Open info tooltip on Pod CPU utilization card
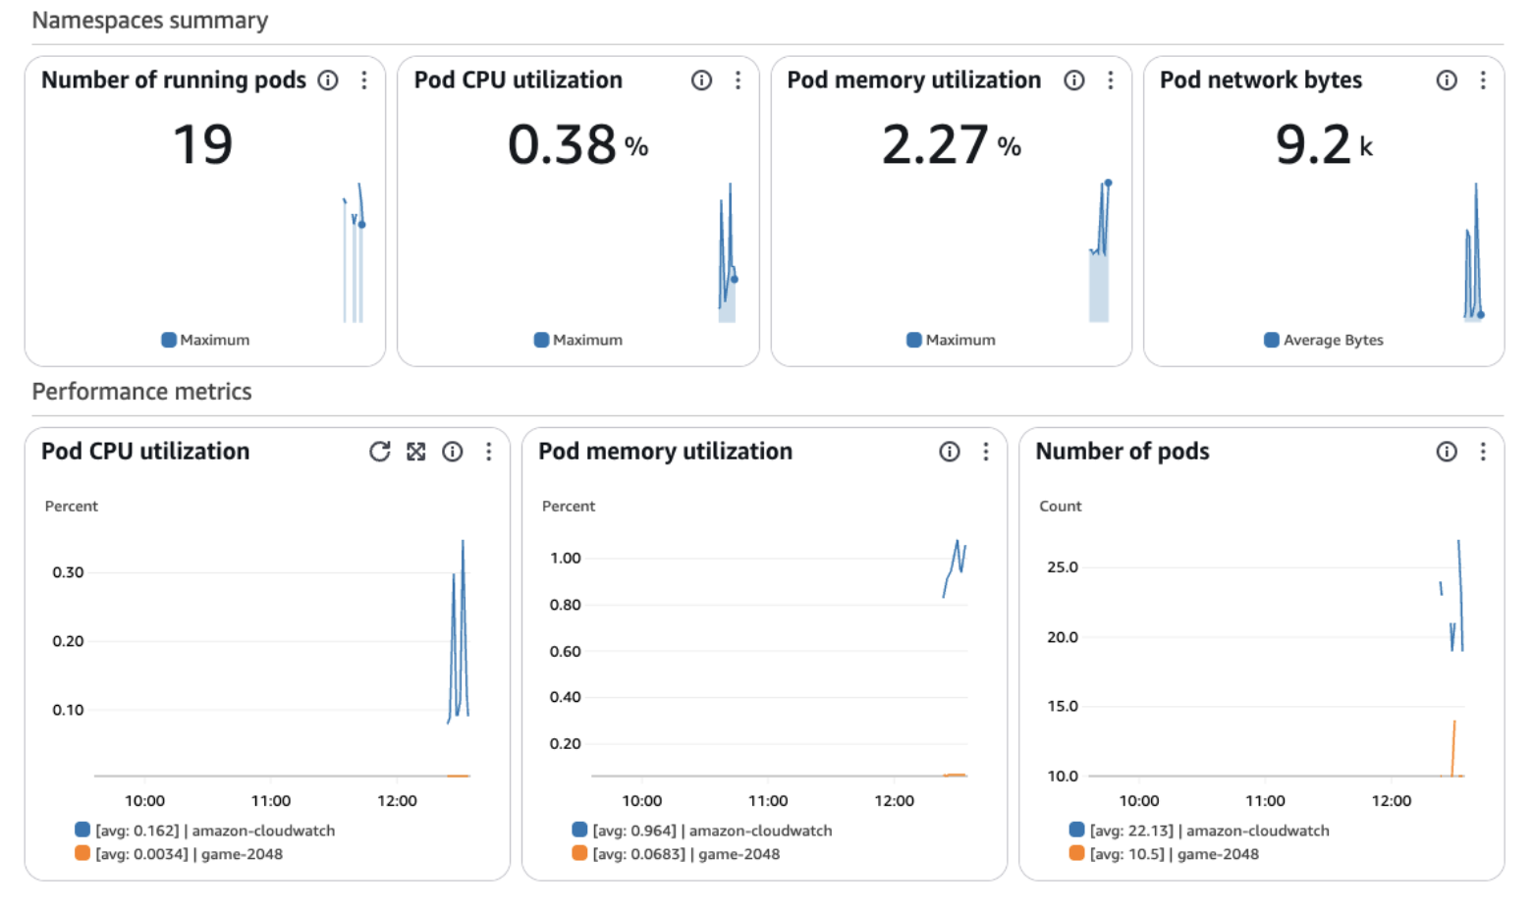 [x=701, y=81]
